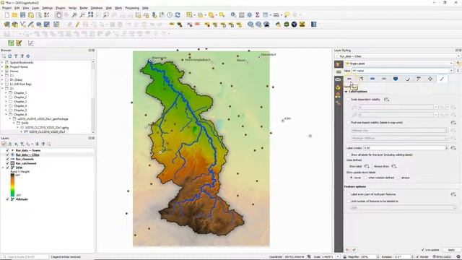Enable Pixel size-based visibility checkbox
Screen dimensions: 462x260
click(x=348, y=123)
